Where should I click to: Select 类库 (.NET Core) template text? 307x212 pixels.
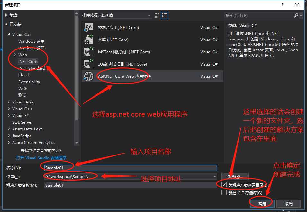click(113, 40)
